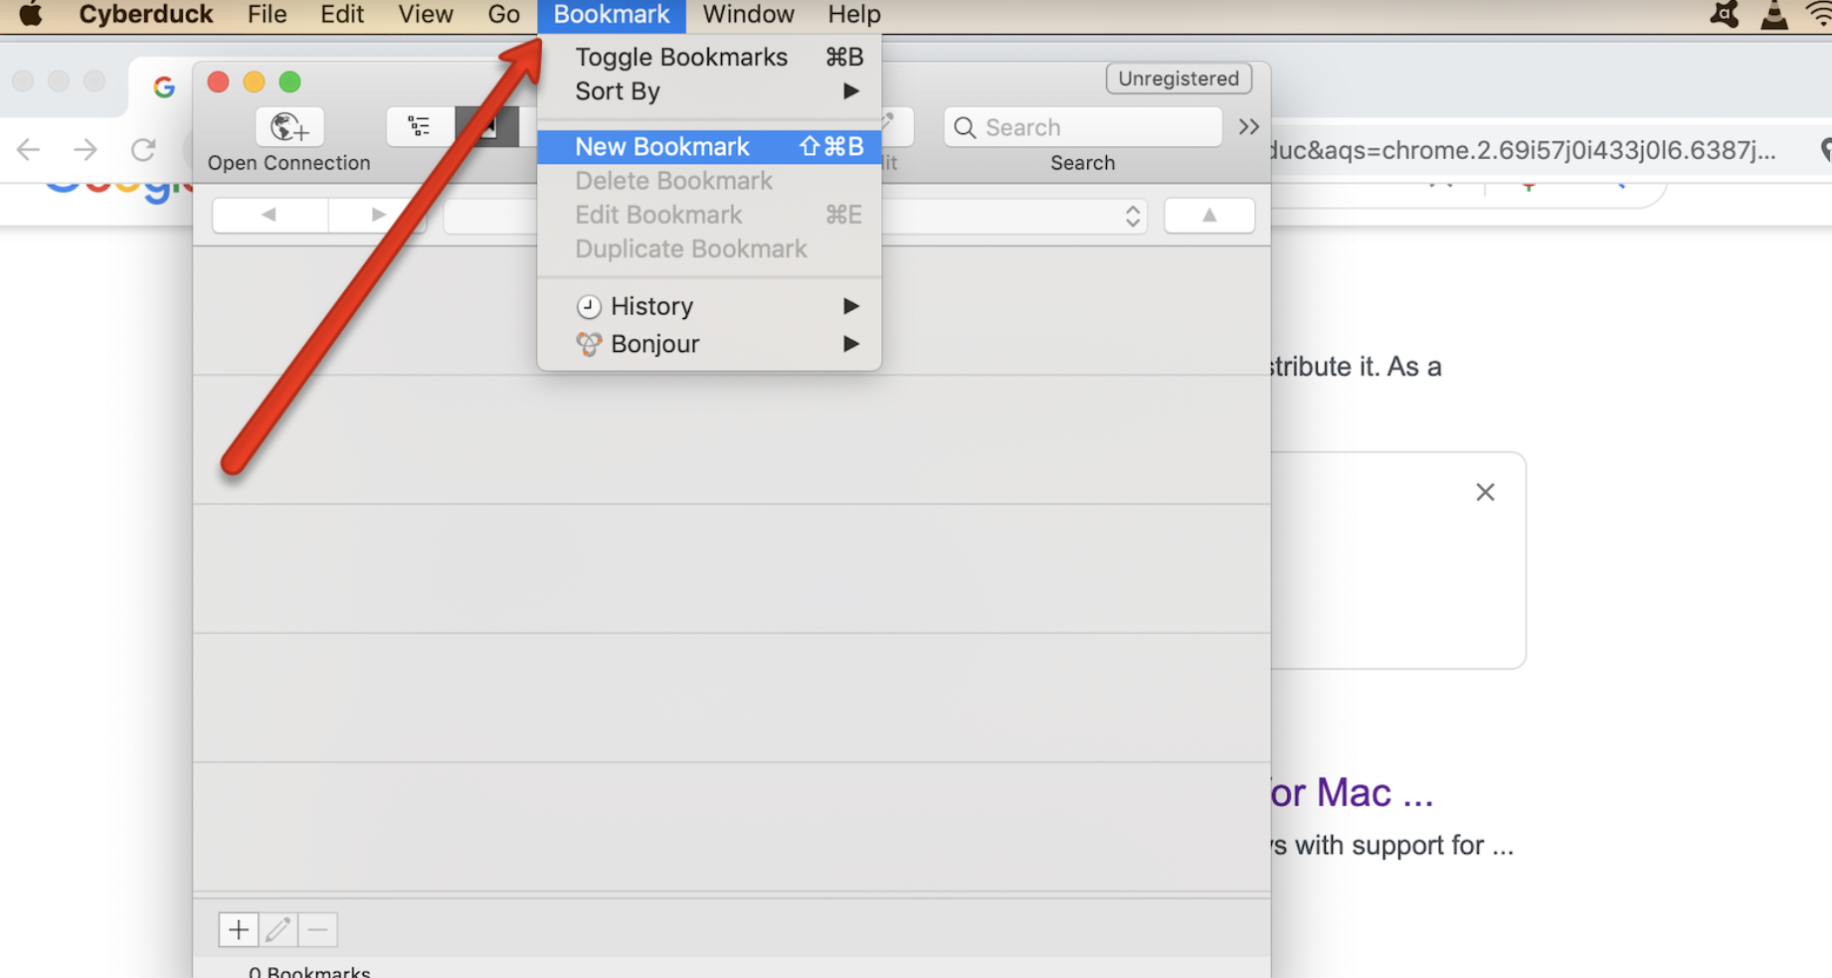Add bookmark with plus button
Image resolution: width=1832 pixels, height=978 pixels.
coord(239,929)
